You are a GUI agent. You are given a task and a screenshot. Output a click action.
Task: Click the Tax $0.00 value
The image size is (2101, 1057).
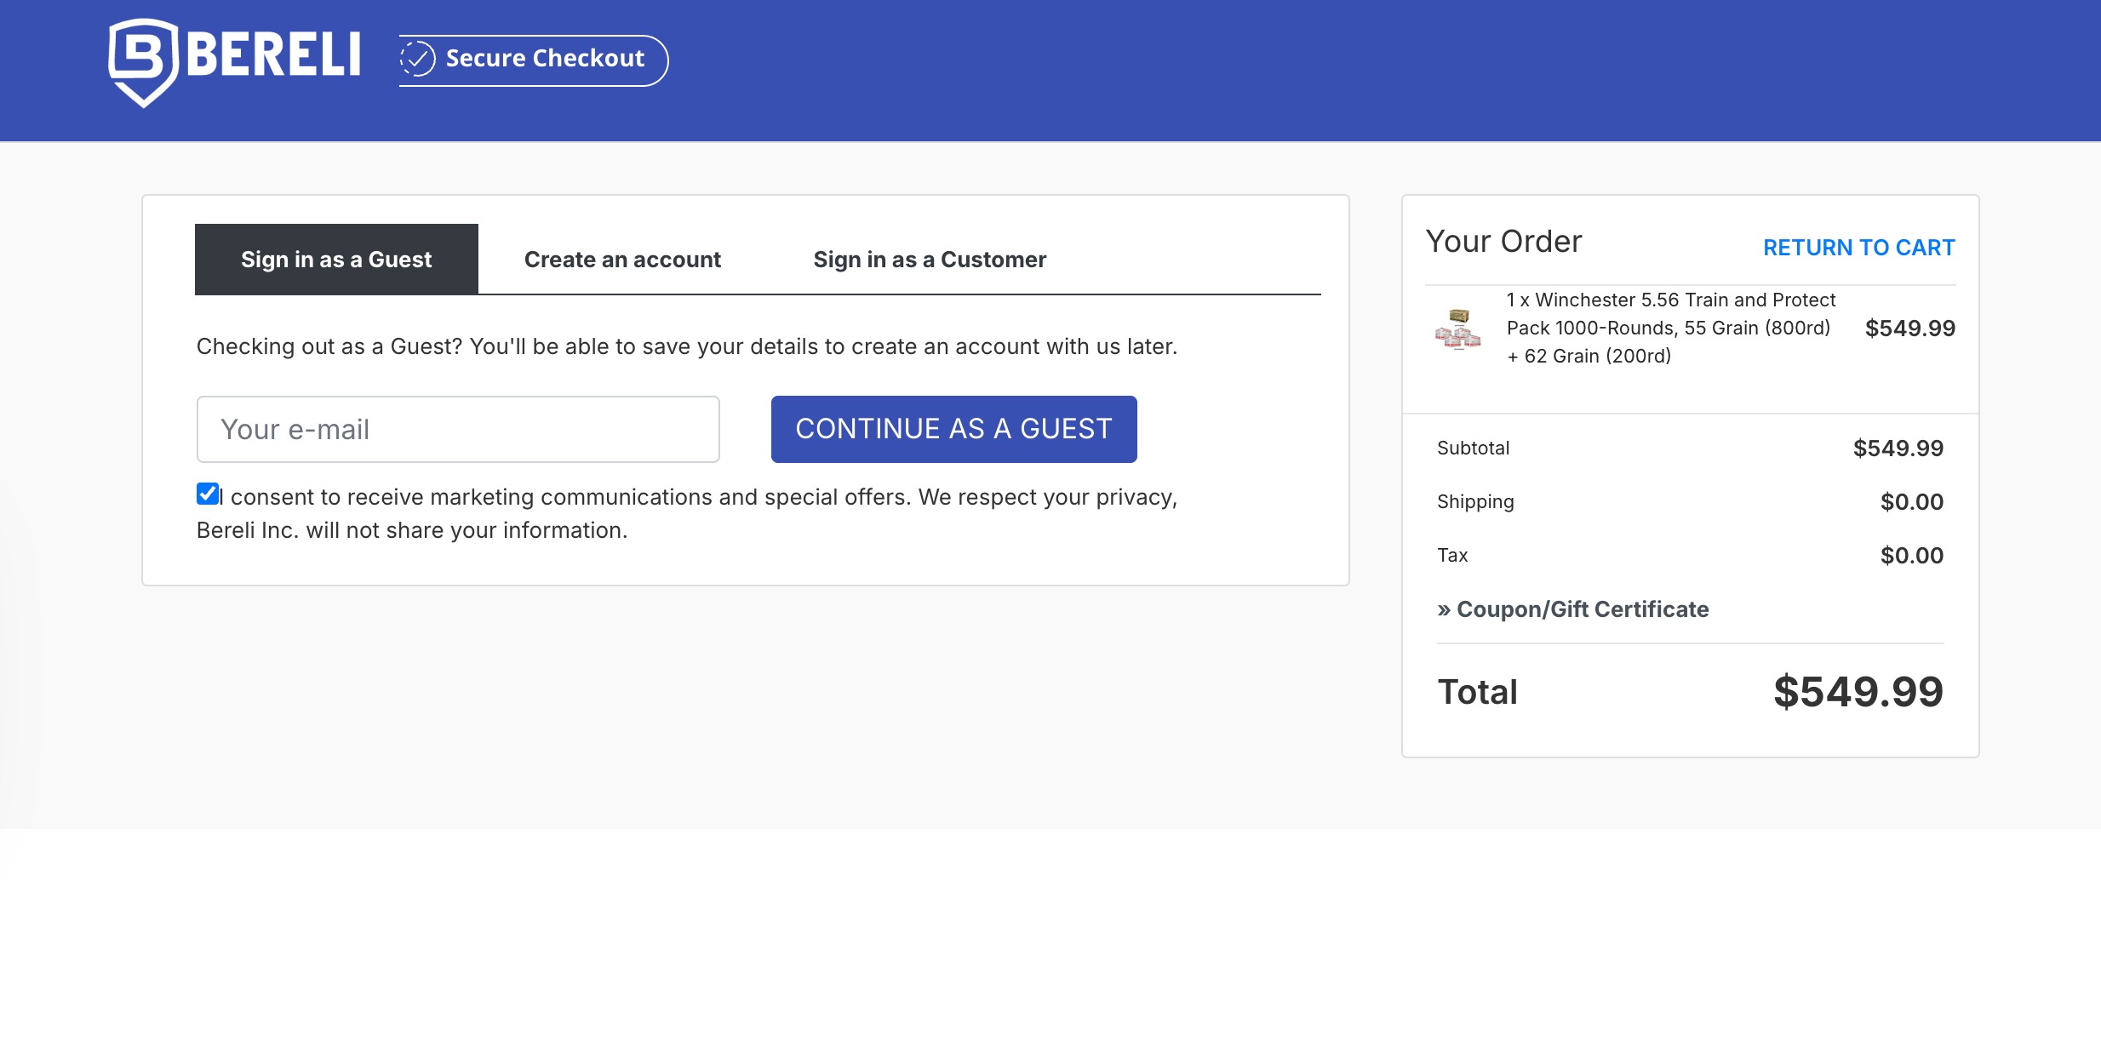(1912, 556)
